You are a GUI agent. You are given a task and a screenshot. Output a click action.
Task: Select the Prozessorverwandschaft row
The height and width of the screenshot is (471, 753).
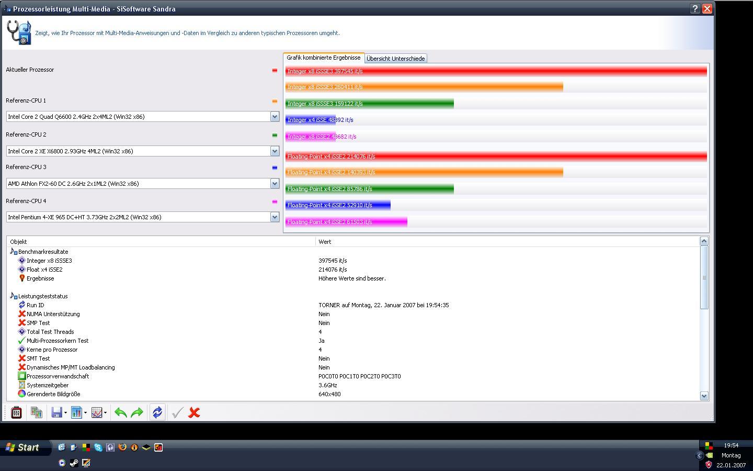click(x=353, y=376)
